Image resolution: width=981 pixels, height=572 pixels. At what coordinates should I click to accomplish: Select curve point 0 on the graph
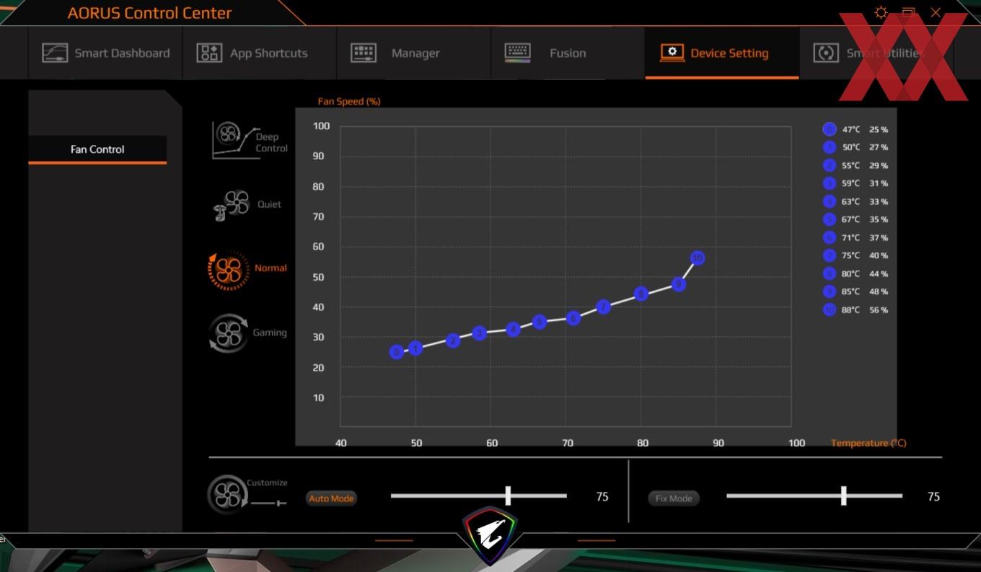tap(397, 352)
